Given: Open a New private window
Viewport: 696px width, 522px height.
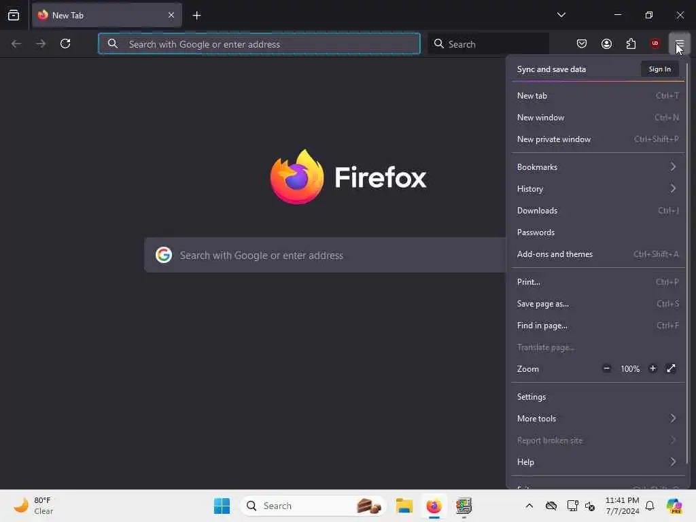Looking at the screenshot, I should coord(597,139).
